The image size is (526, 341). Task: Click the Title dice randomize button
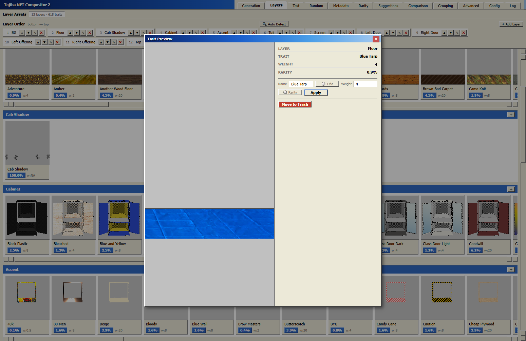[327, 84]
